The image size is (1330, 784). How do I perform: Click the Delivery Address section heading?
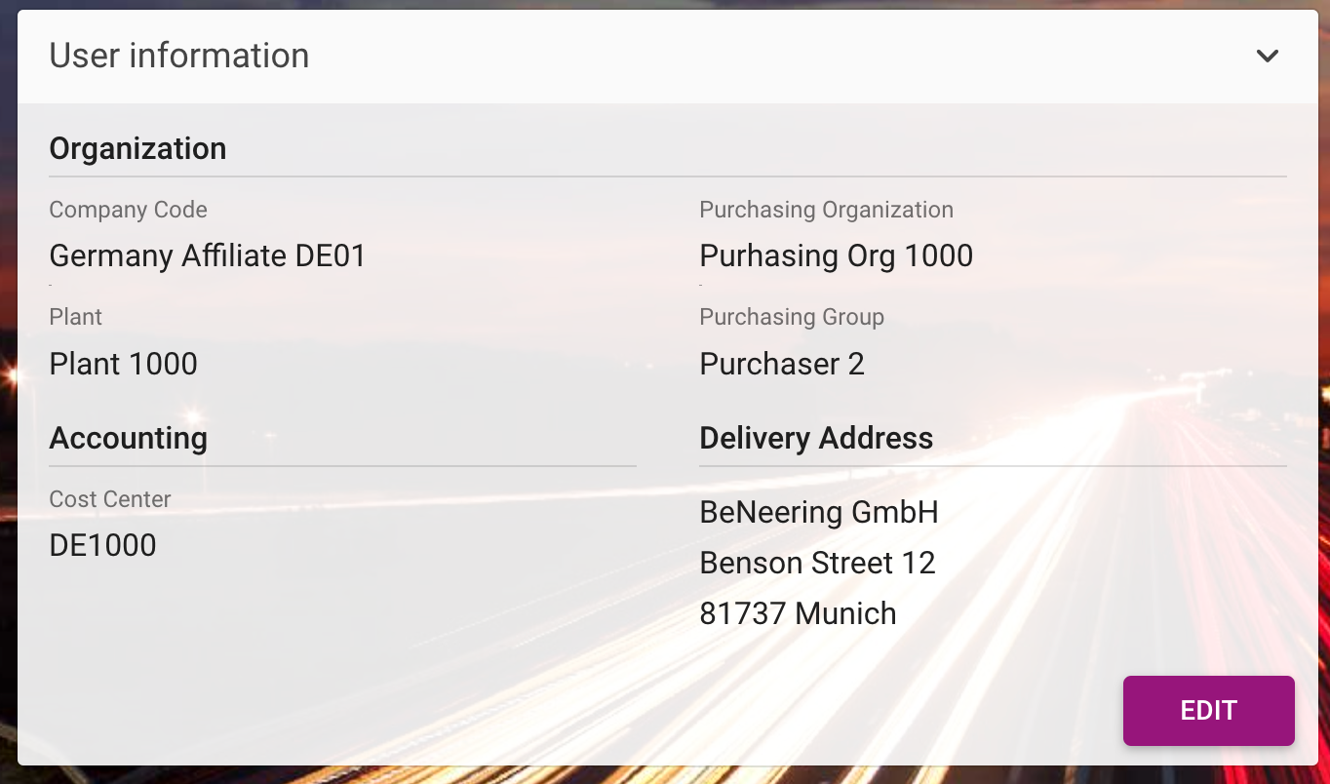[x=816, y=438]
